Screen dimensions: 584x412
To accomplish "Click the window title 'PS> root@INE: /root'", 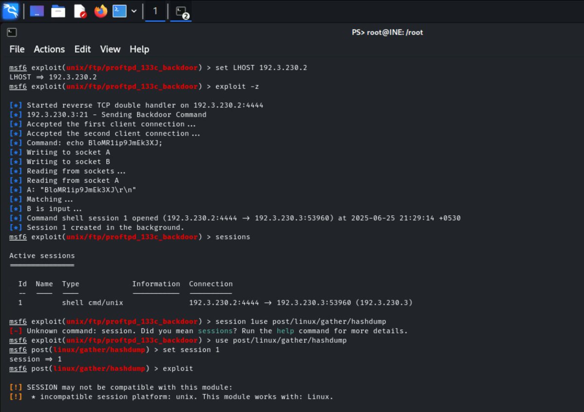I will tap(387, 33).
